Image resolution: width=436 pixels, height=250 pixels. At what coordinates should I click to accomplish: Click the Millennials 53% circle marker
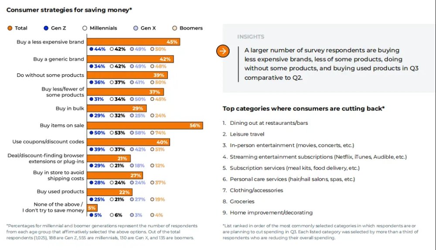point(112,133)
